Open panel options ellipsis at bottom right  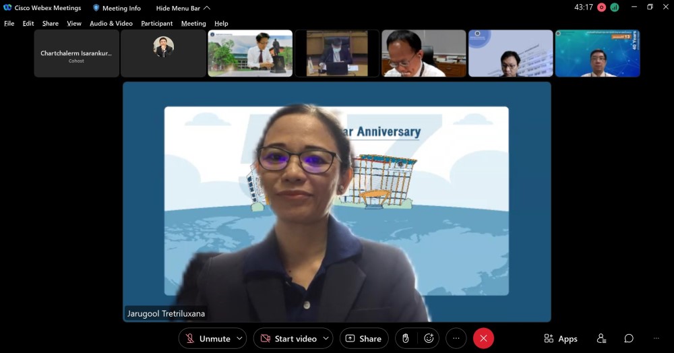656,338
